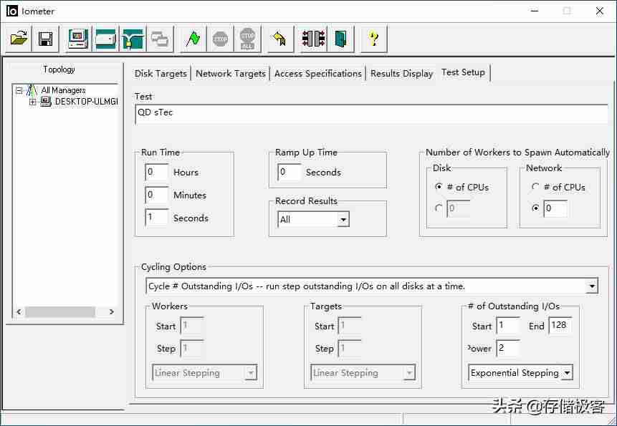Select the All Managers tree node
617x426 pixels.
[x=63, y=90]
